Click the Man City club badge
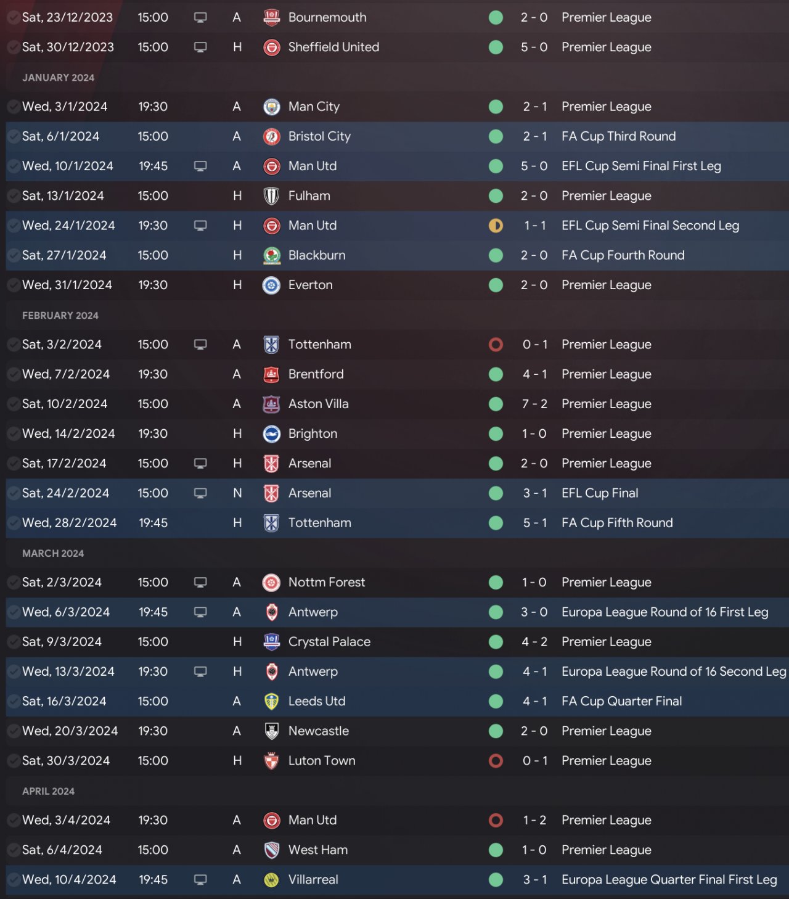This screenshot has height=899, width=789. click(271, 107)
